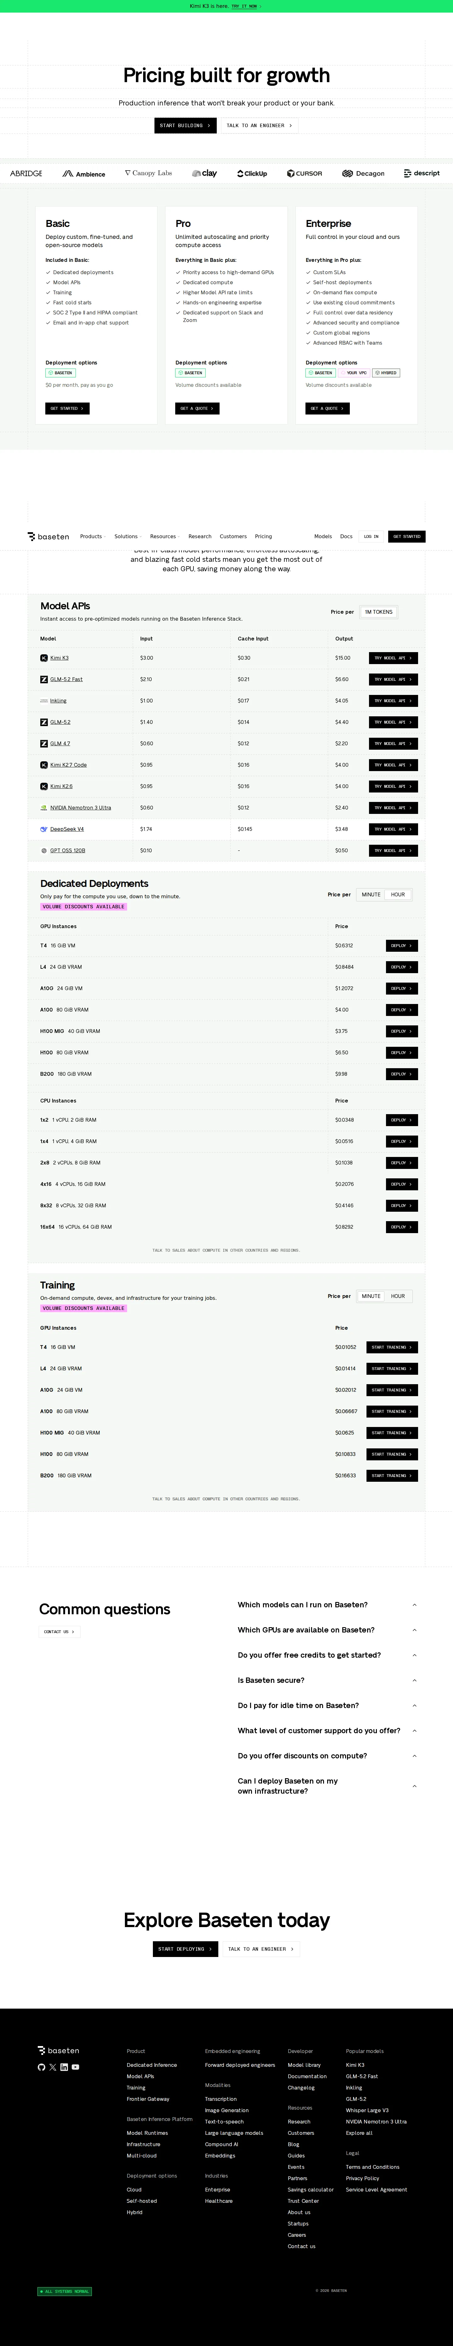Click the Kimi K3 model icon
Screen dimensions: 453x2346
[x=44, y=657]
